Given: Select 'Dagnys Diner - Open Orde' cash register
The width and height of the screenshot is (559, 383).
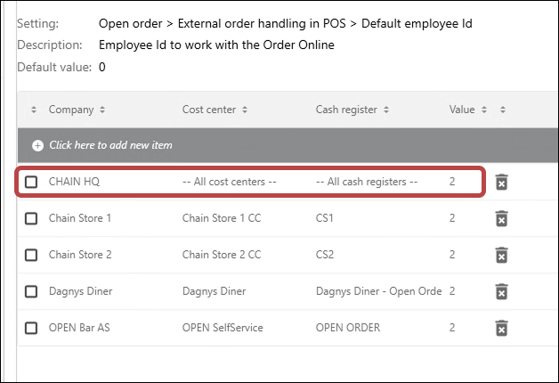Looking at the screenshot, I should (379, 291).
